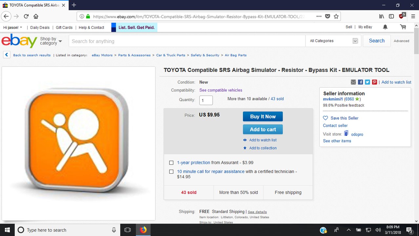Open the Windows Start menu
This screenshot has height=236, width=419.
tap(7, 230)
